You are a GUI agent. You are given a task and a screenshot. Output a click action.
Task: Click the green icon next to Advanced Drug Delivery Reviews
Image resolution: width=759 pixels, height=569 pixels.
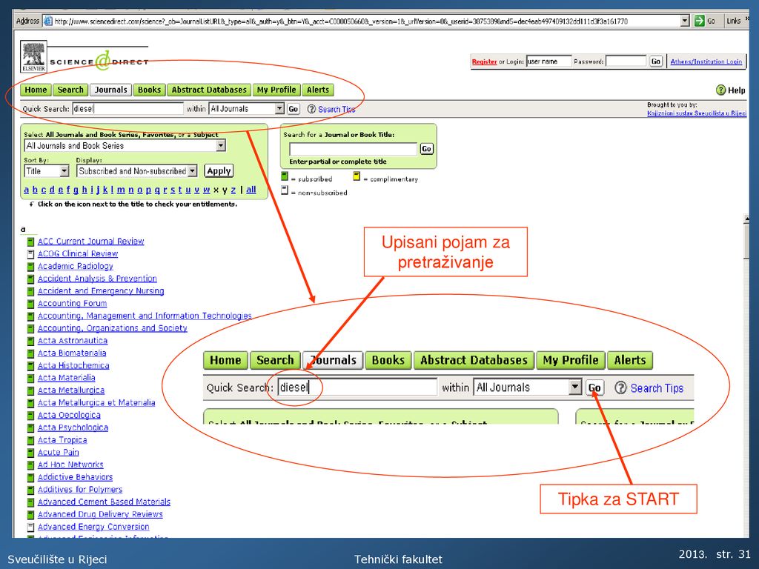coord(30,515)
